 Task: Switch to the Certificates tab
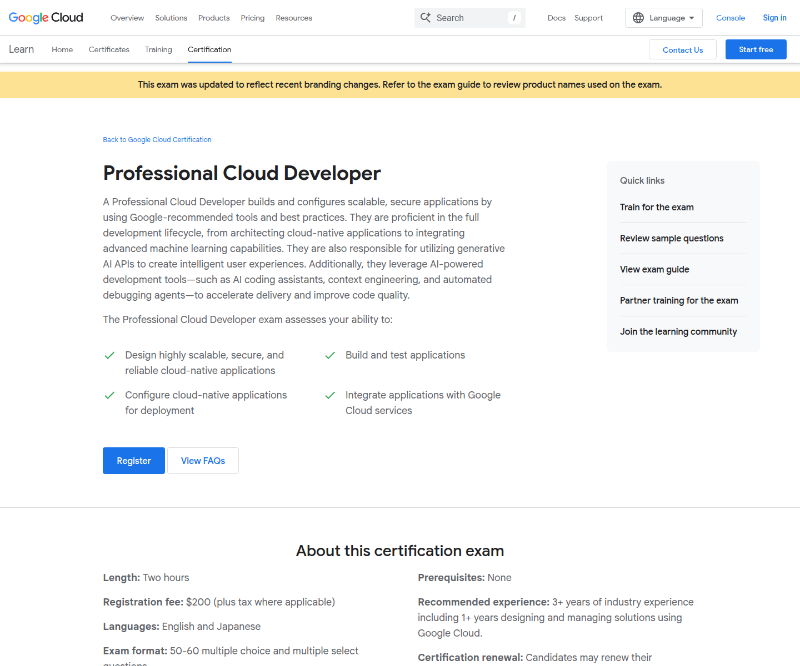click(x=109, y=49)
